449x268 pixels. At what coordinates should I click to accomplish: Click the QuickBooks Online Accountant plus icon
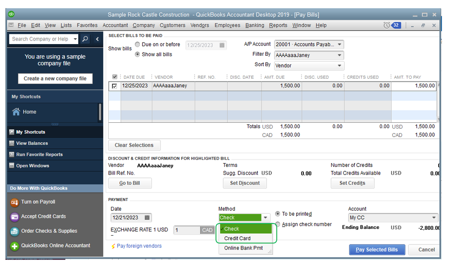point(14,246)
